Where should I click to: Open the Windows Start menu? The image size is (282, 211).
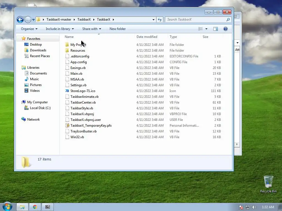click(7, 206)
